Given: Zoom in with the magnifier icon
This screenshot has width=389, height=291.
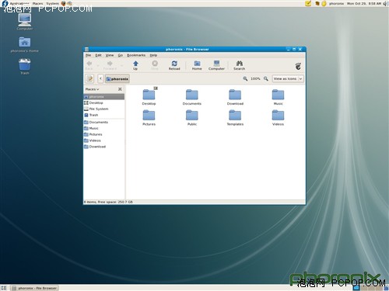Looking at the screenshot, I should click(266, 78).
